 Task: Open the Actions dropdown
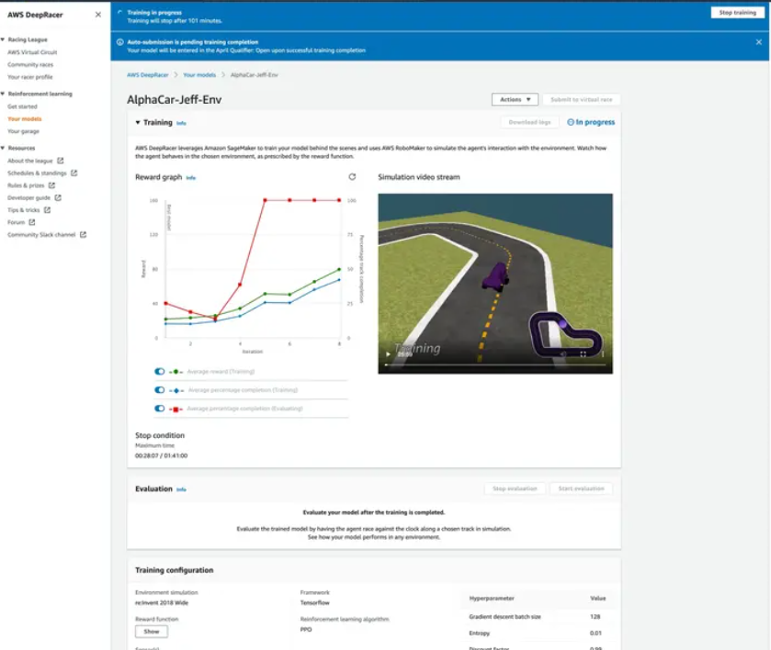coord(515,99)
